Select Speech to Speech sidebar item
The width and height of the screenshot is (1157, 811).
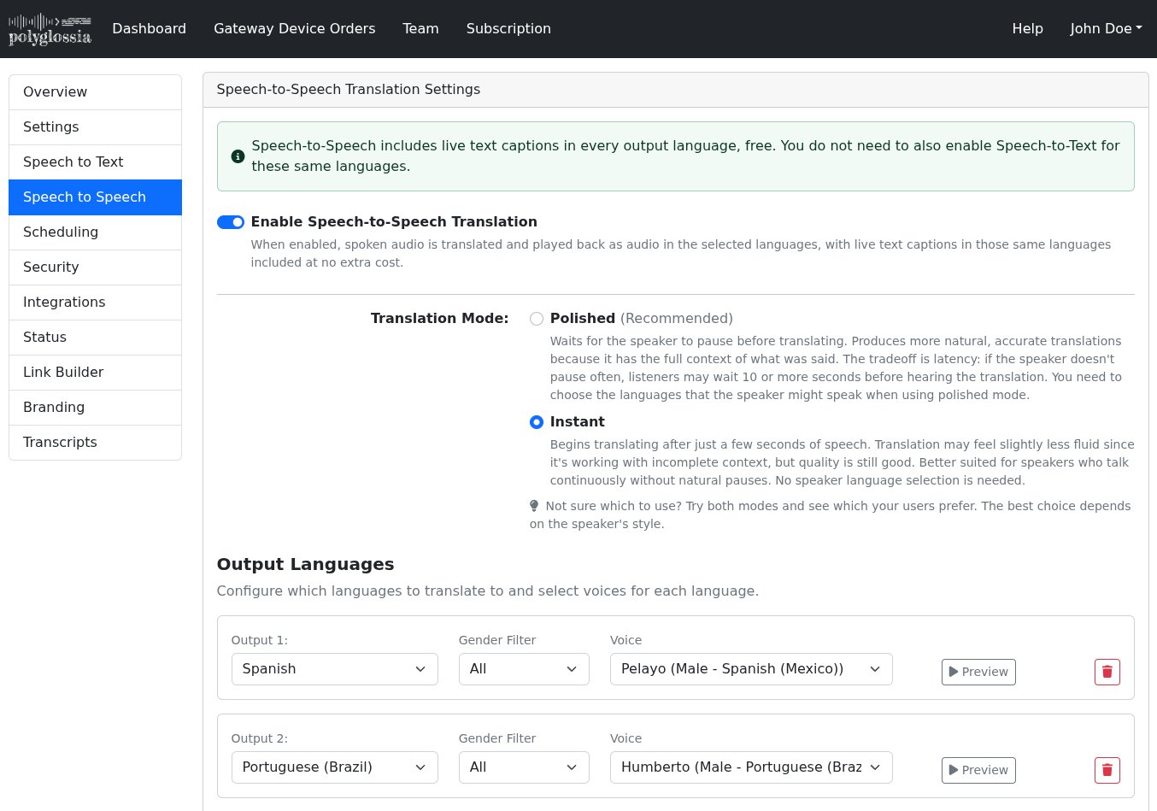click(95, 197)
